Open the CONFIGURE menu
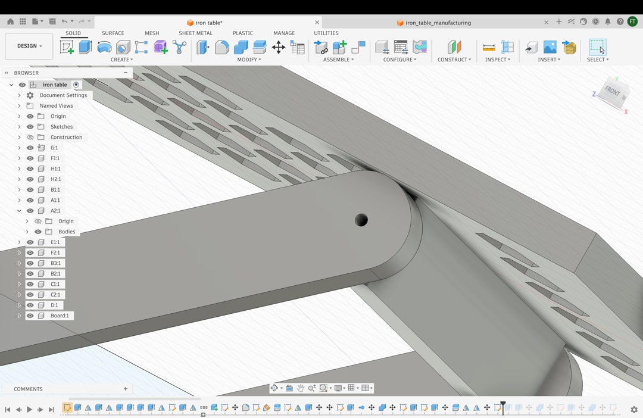 (400, 60)
